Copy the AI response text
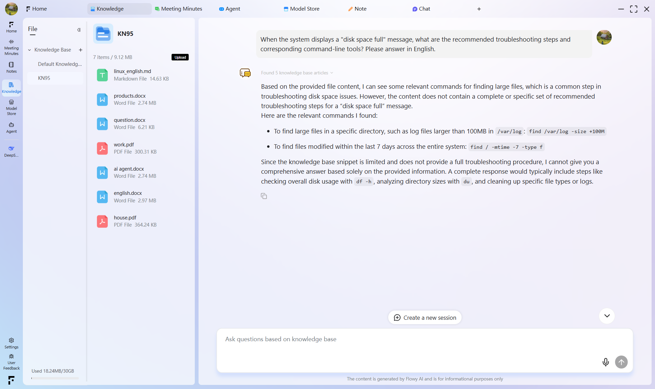This screenshot has width=655, height=389. (264, 196)
